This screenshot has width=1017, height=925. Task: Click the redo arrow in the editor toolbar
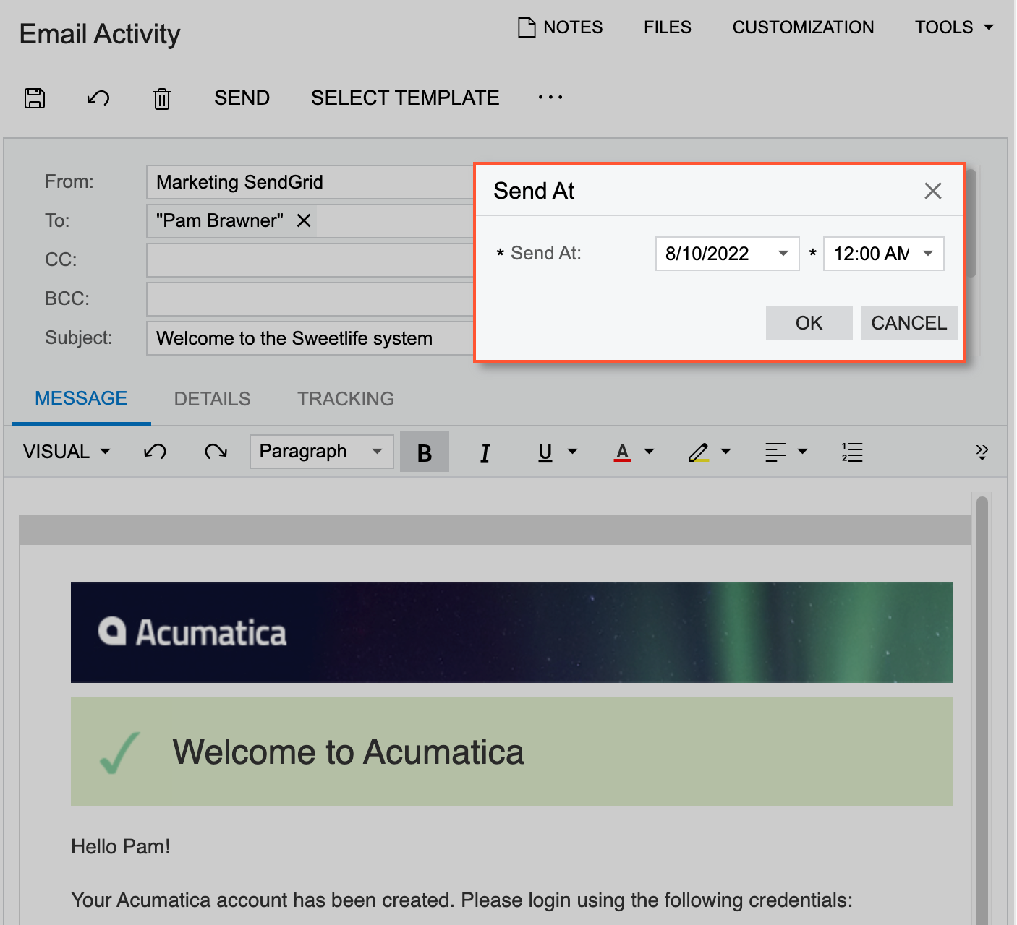click(x=215, y=451)
